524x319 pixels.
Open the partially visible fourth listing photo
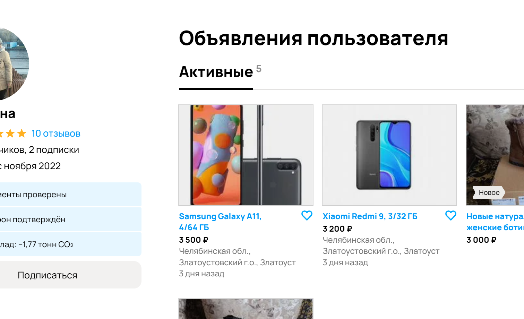(246, 309)
